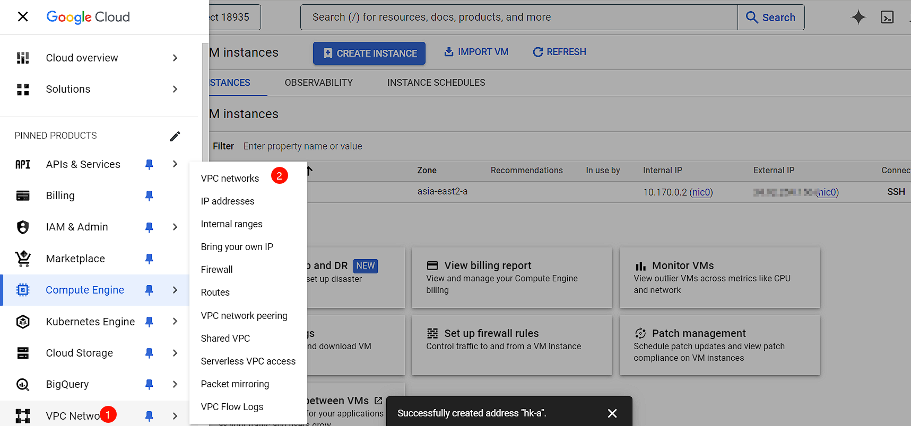Click the Kubernetes Engine hexagon icon
This screenshot has width=911, height=426.
pyautogui.click(x=23, y=322)
